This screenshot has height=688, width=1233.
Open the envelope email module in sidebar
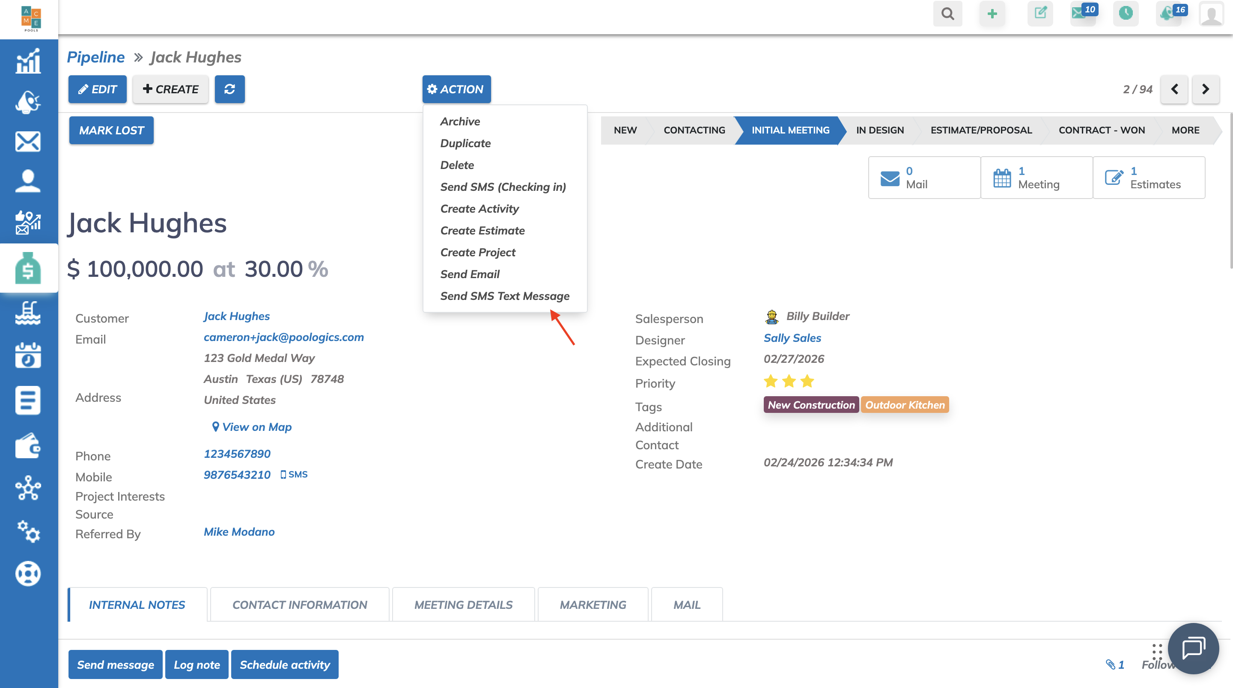(x=28, y=142)
